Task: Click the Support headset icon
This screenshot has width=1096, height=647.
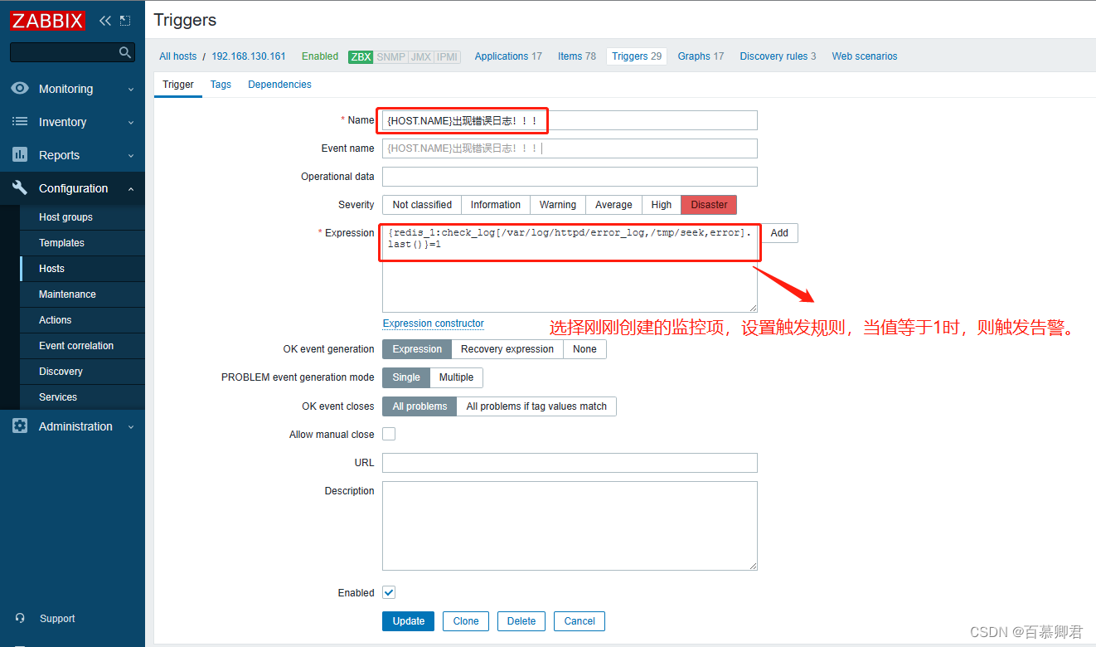Action: coord(20,619)
